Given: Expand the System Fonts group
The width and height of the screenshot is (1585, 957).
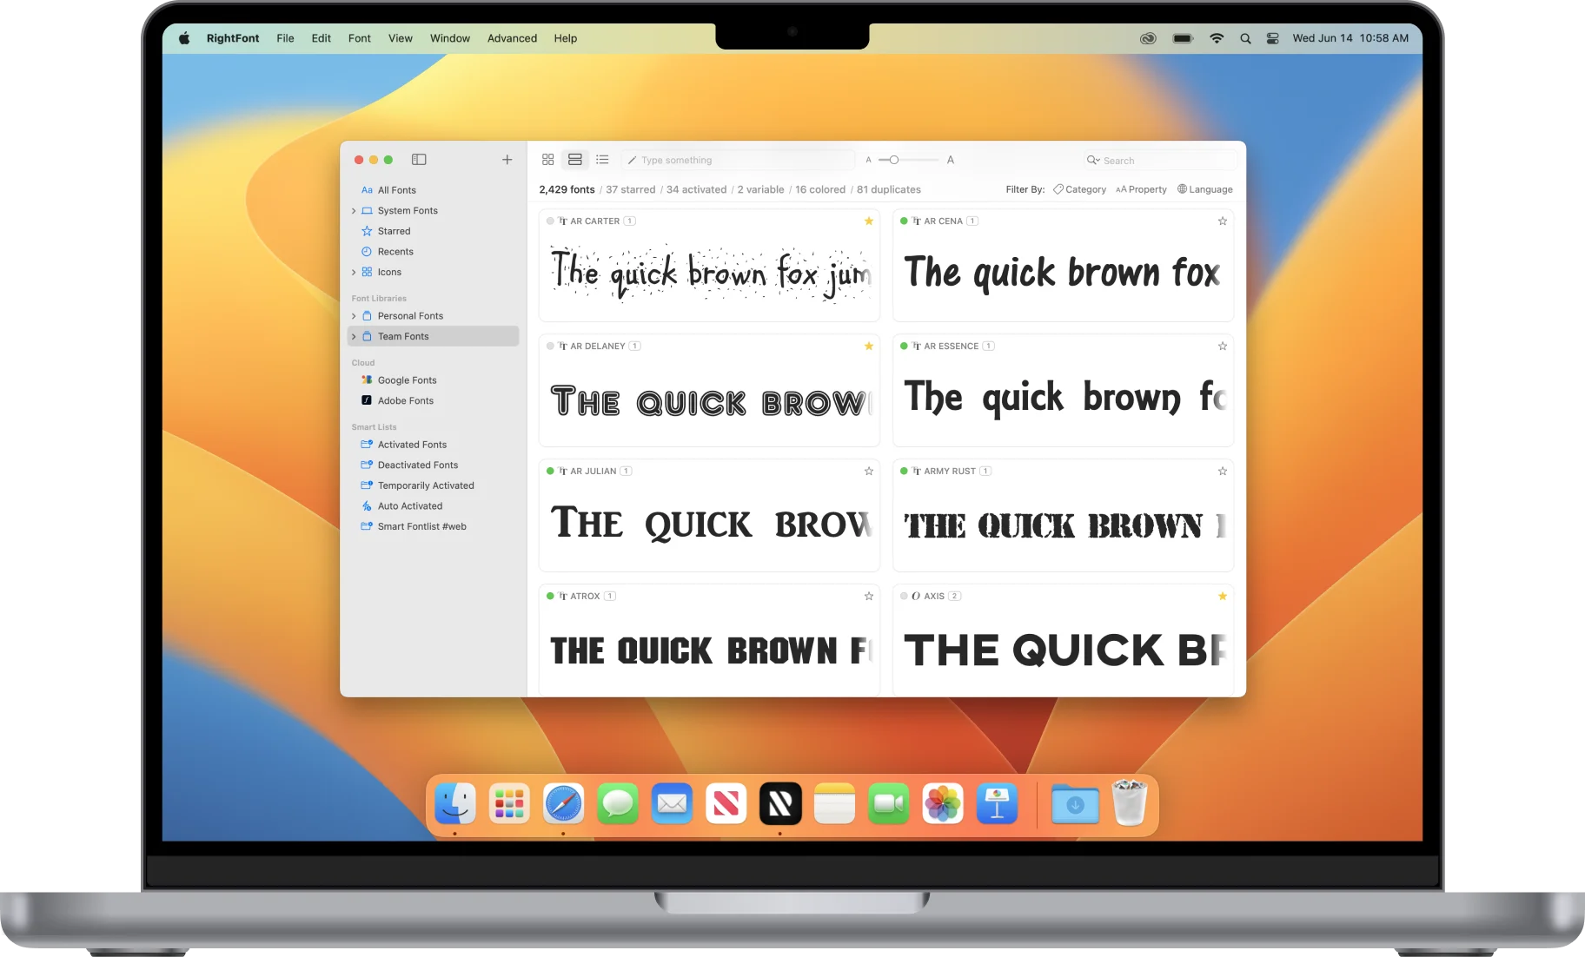Looking at the screenshot, I should coord(354,211).
